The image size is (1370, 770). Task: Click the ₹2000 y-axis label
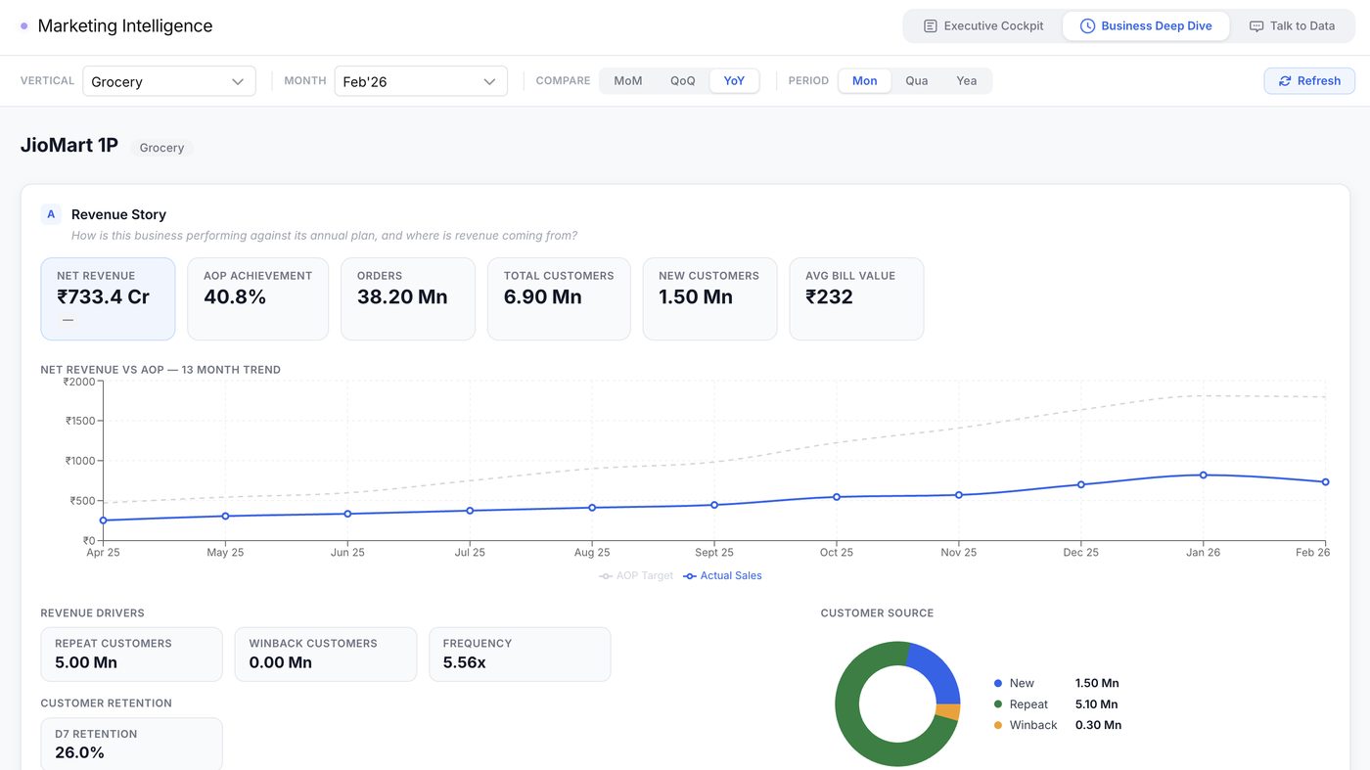(x=79, y=382)
